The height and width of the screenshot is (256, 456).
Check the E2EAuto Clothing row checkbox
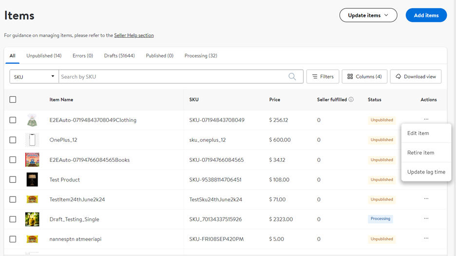pyautogui.click(x=13, y=120)
